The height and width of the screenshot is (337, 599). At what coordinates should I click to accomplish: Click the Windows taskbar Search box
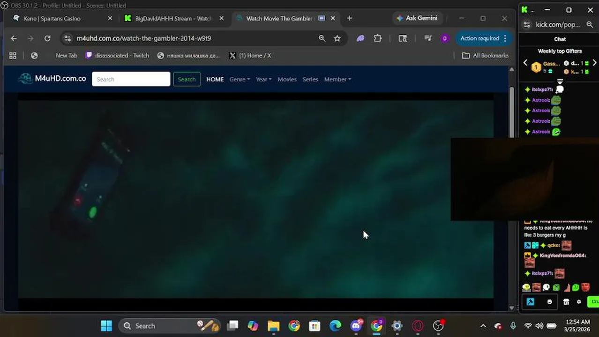pos(170,326)
